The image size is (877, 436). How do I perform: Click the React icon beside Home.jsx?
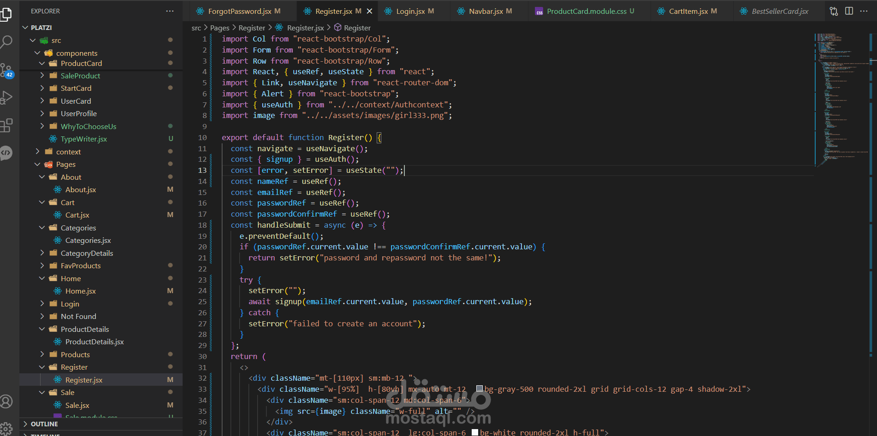tap(58, 291)
